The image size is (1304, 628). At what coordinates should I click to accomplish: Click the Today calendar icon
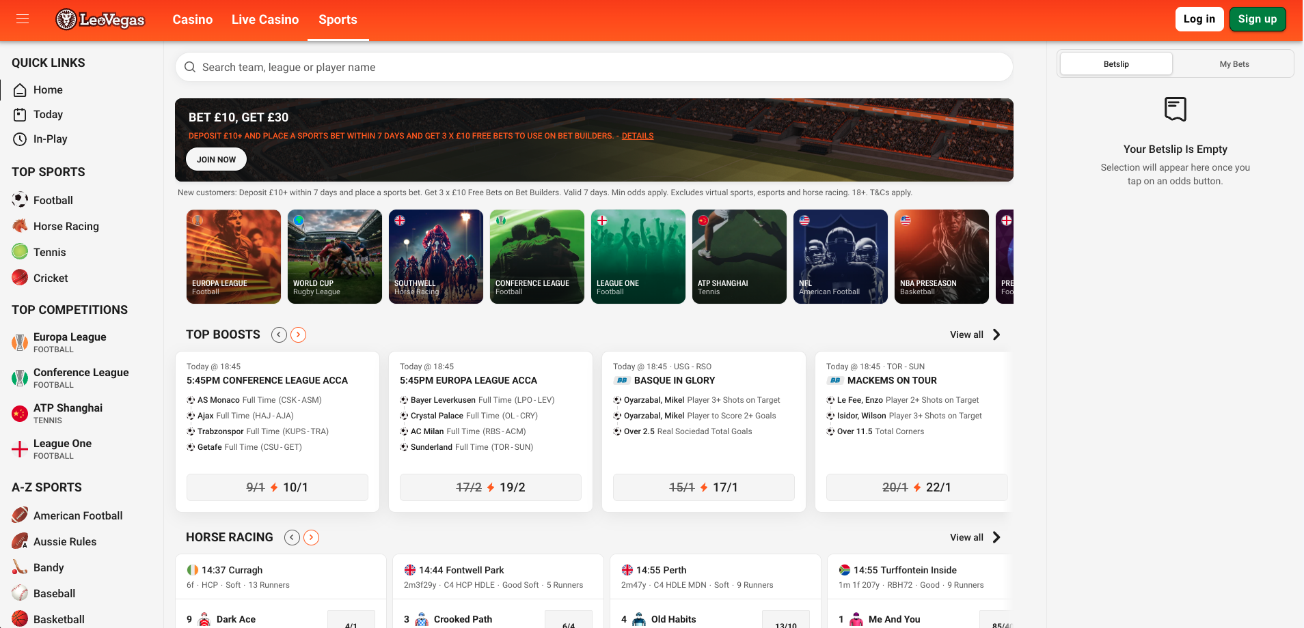click(x=20, y=115)
